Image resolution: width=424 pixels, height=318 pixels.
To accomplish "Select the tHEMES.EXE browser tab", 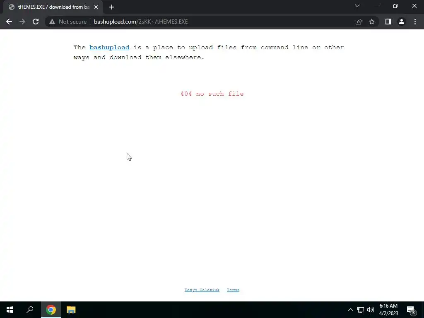I will 53,7.
